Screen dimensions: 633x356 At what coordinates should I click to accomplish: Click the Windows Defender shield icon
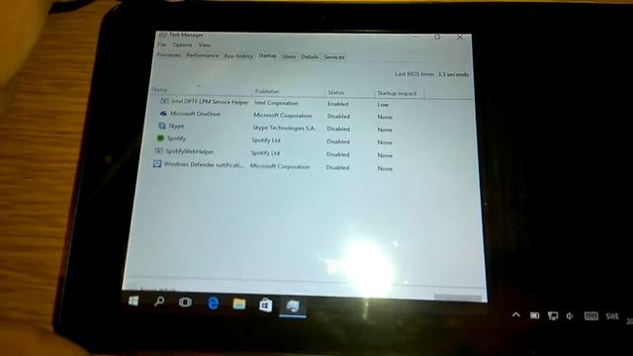coord(157,164)
